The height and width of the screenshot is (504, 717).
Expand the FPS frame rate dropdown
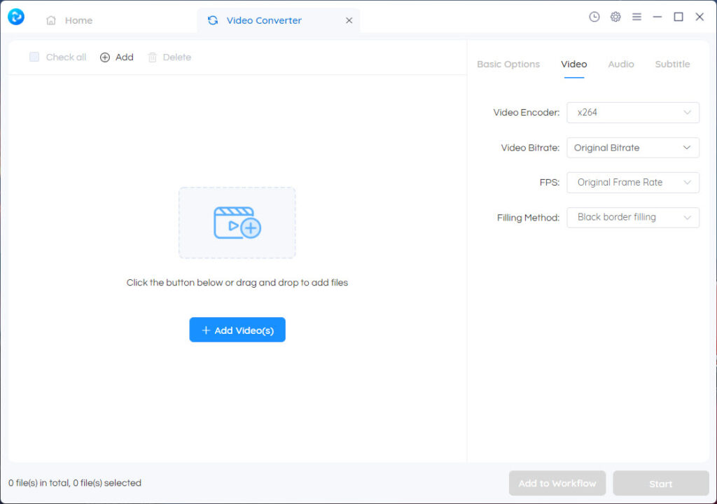tap(632, 183)
